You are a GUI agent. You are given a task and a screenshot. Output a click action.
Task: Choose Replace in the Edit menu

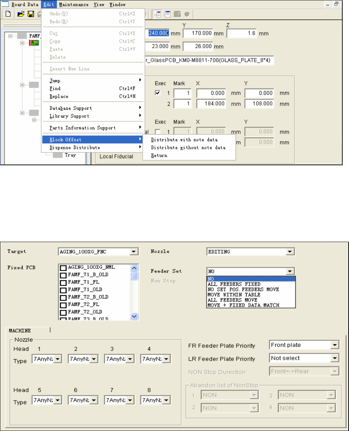pyautogui.click(x=93, y=96)
